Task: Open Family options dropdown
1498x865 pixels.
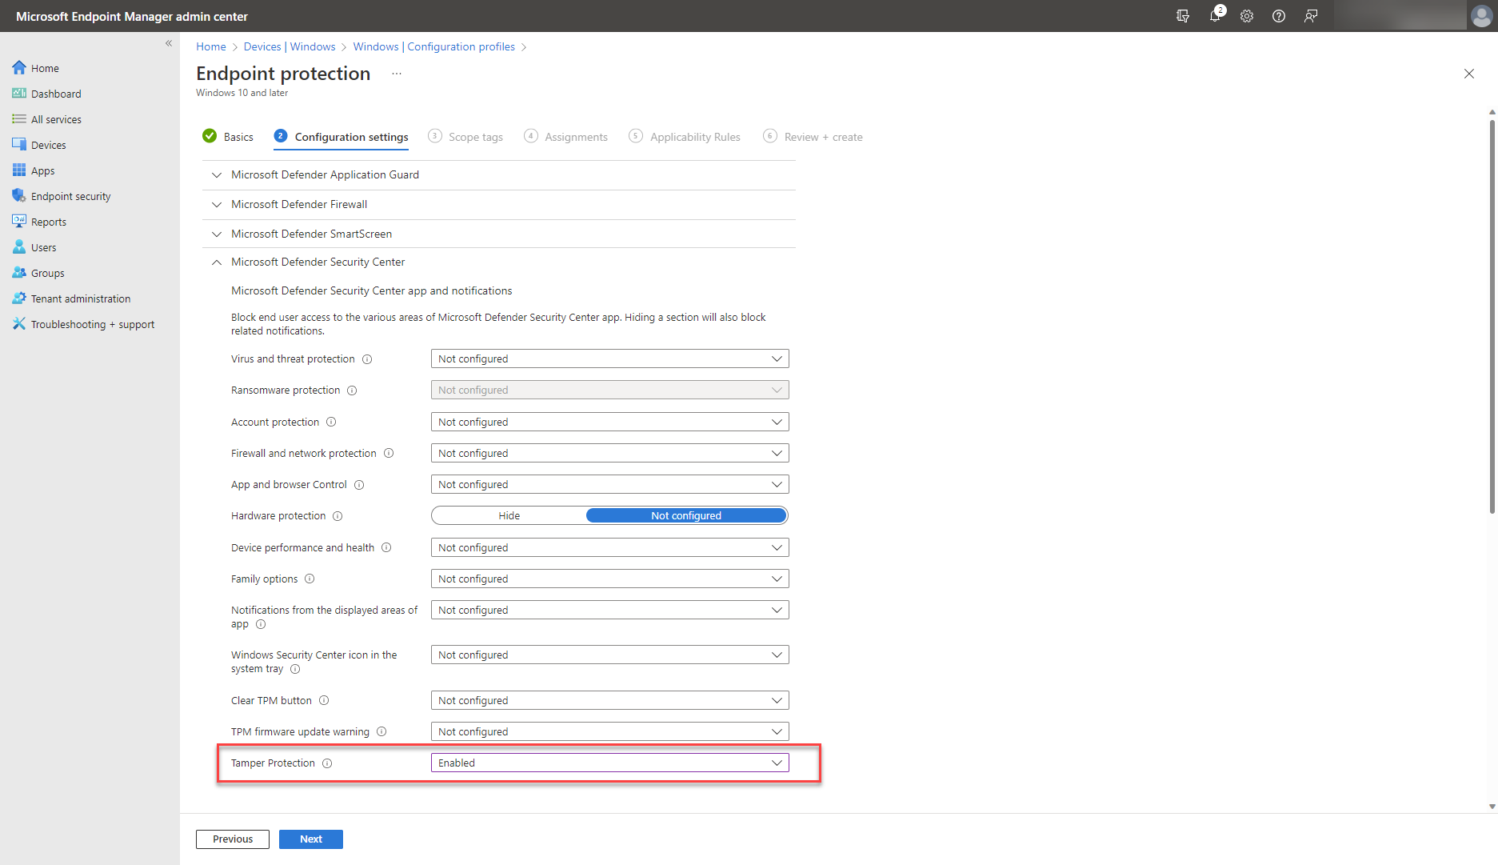Action: tap(609, 579)
